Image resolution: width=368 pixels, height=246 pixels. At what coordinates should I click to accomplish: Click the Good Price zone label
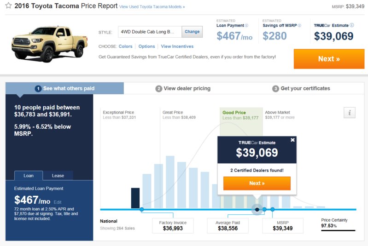tap(240, 115)
